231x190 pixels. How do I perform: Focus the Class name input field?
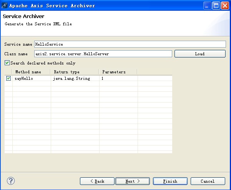[103, 54]
